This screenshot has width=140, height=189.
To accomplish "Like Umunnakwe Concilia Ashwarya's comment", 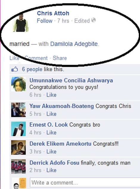I will (x=52, y=95).
